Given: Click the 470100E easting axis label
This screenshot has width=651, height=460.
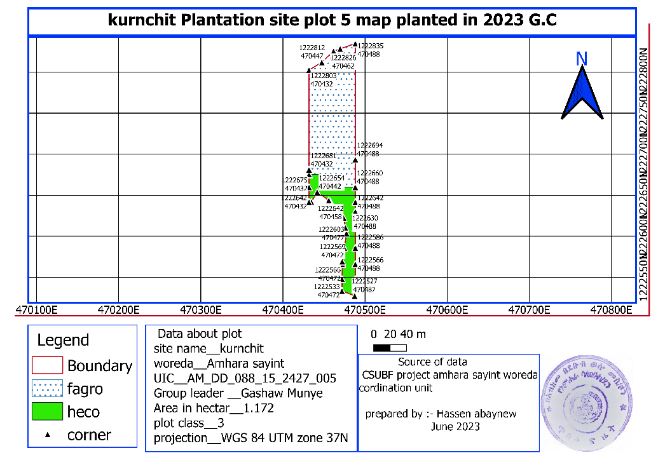Looking at the screenshot, I should pos(37,310).
